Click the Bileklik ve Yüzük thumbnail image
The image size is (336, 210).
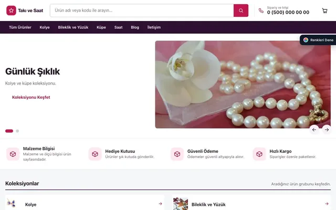point(181,204)
